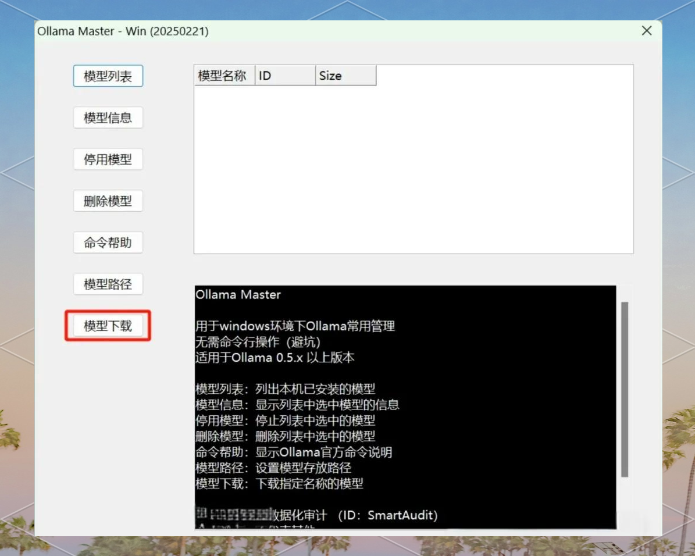Click the console output scrollbar thumb
Image resolution: width=695 pixels, height=556 pixels.
point(625,389)
